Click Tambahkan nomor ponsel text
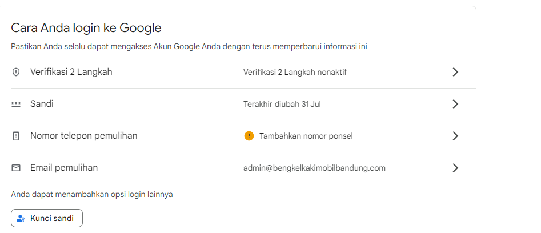Image resolution: width=541 pixels, height=233 pixels. click(x=306, y=136)
